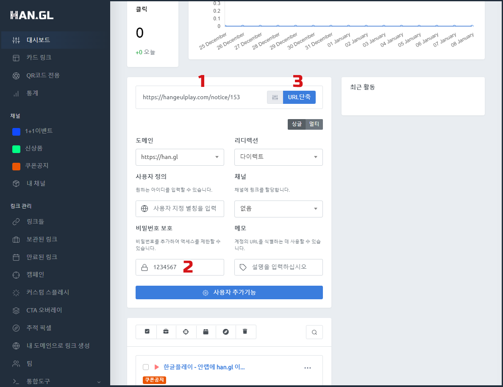Click the URL input field with hangeulplay.com link
Screen dimensions: 503x387
(202, 97)
